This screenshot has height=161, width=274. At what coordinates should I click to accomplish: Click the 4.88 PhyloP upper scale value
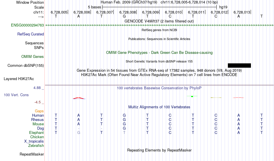[37, 88]
